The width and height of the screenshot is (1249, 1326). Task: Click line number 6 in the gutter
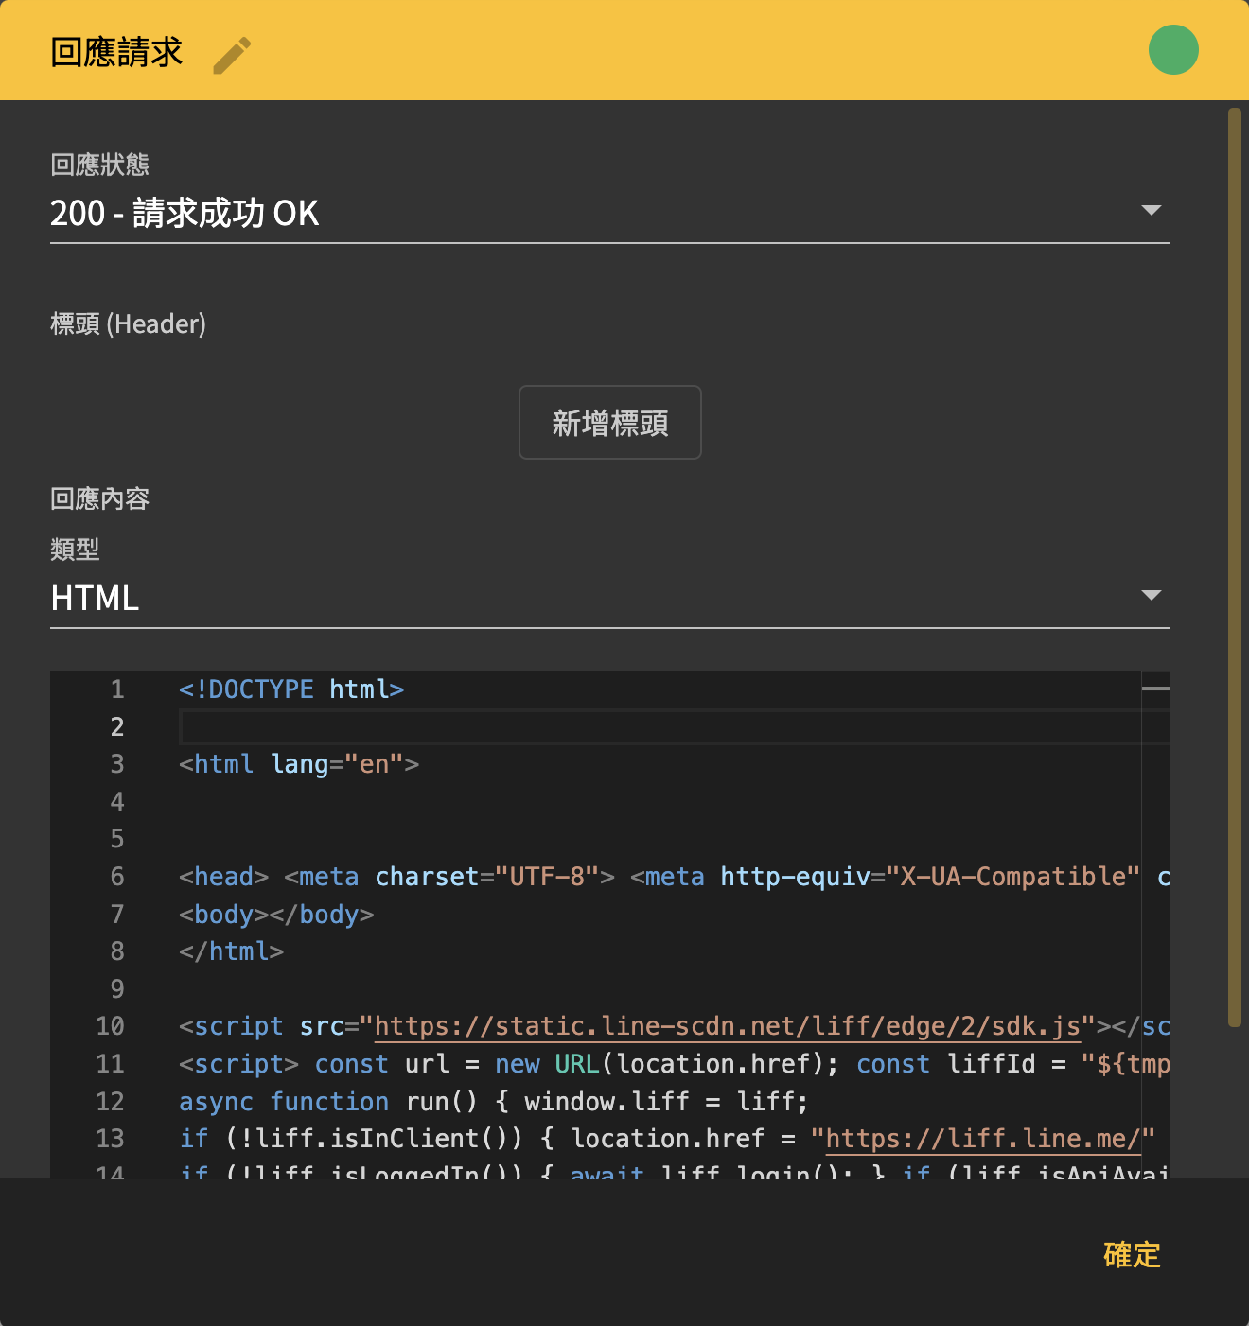[117, 877]
